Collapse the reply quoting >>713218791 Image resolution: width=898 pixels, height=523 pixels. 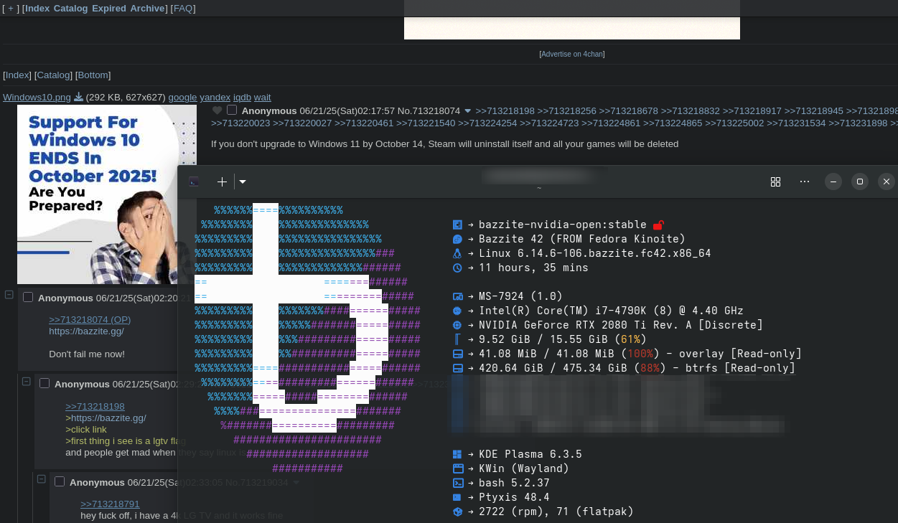(x=42, y=479)
